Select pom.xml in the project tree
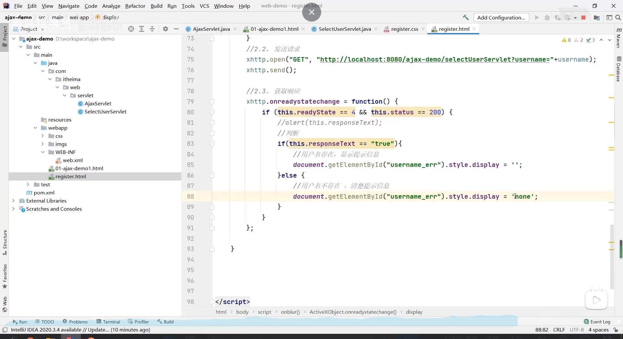623x339 pixels. click(44, 193)
